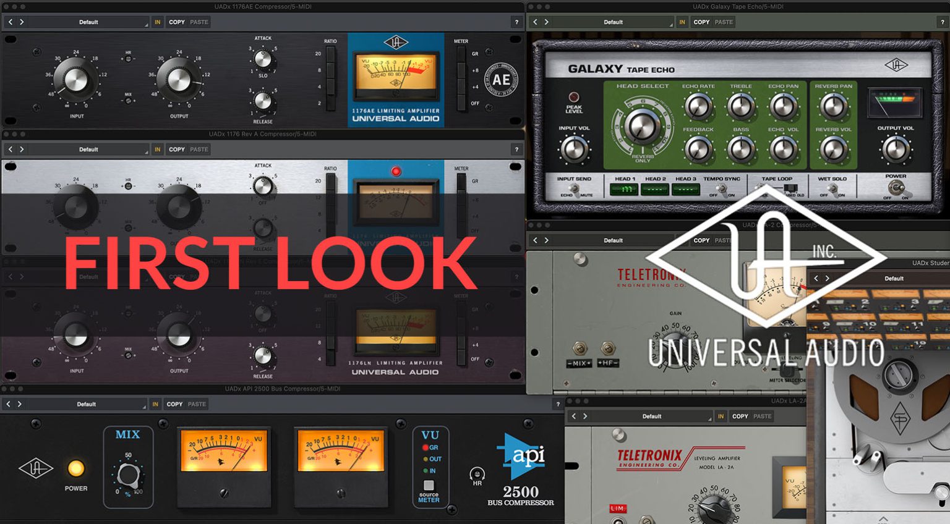Click the 20 ratio slider on the 1176AE
This screenshot has width=950, height=524.
pyautogui.click(x=332, y=54)
